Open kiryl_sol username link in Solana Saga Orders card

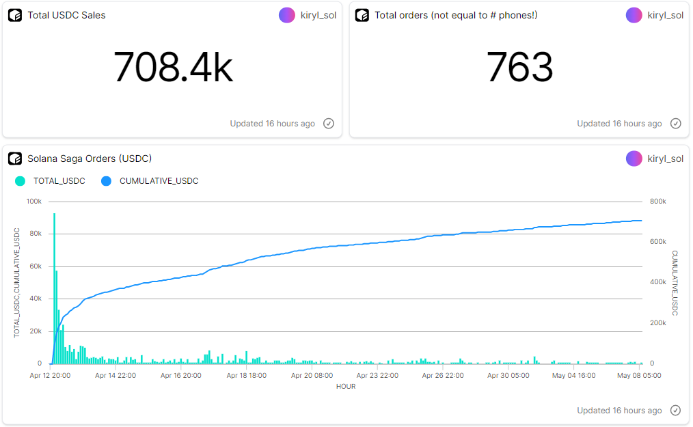click(x=665, y=159)
